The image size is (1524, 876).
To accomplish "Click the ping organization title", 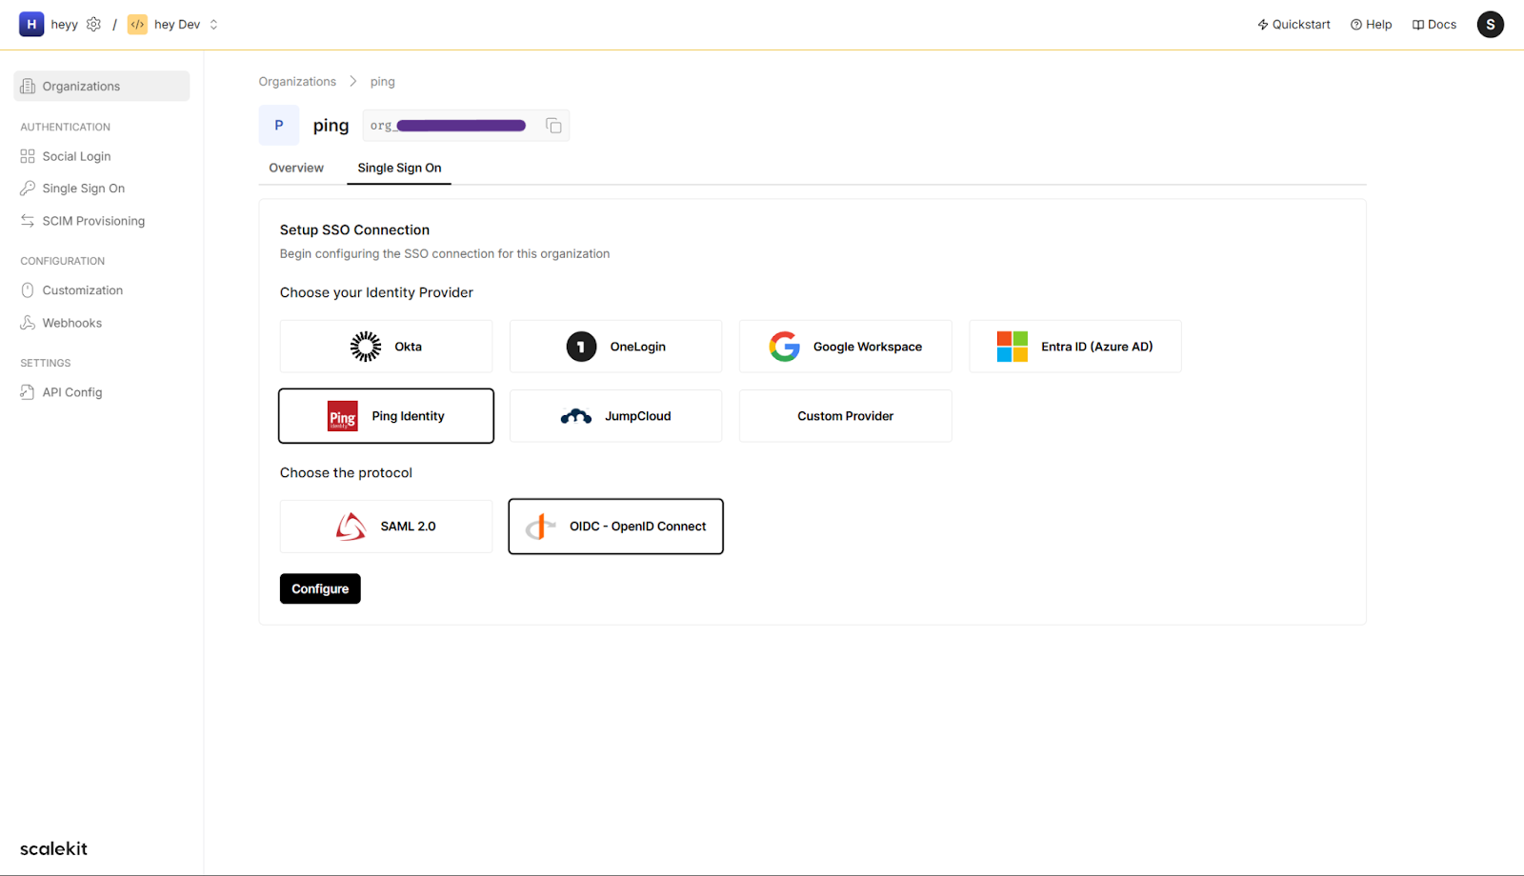I will coord(331,126).
